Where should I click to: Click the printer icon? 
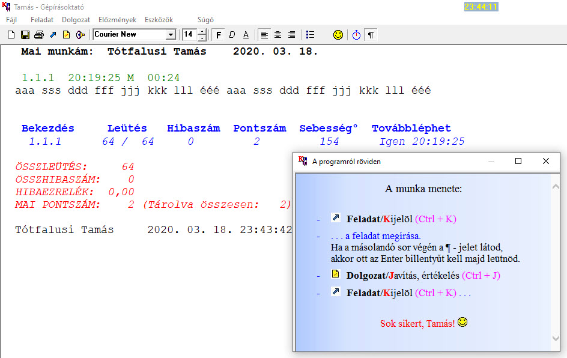coord(39,35)
